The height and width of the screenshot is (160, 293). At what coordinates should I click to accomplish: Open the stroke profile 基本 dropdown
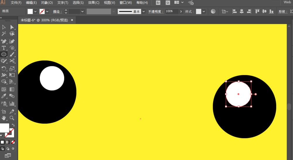tap(144, 12)
